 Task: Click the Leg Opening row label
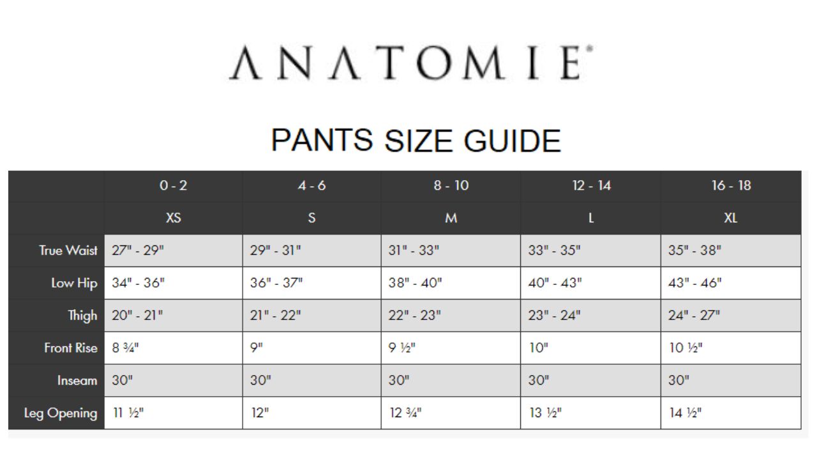point(61,413)
